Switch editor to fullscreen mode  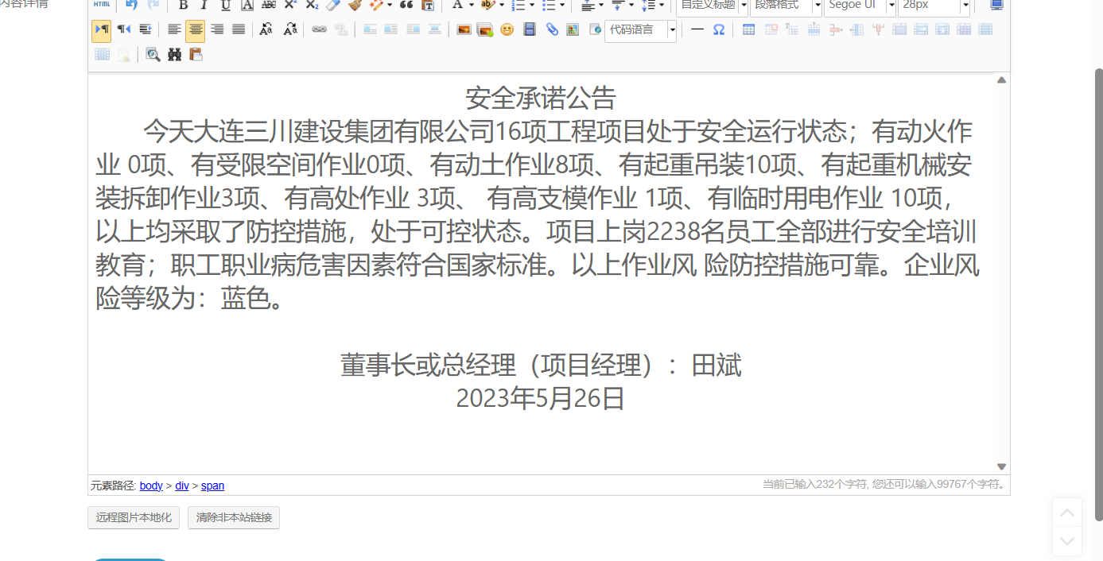coord(996,5)
